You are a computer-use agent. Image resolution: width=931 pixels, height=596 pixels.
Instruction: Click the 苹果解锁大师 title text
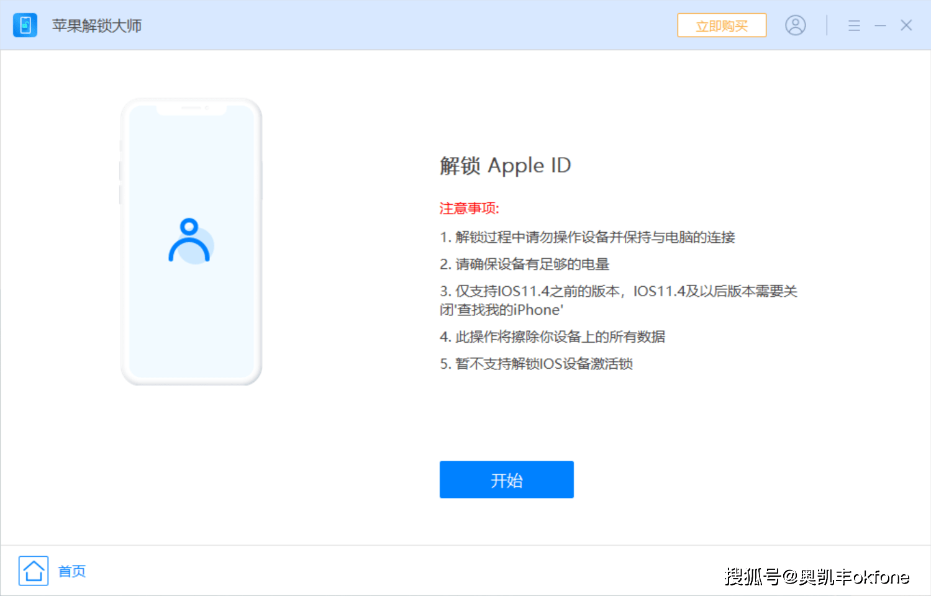[97, 25]
